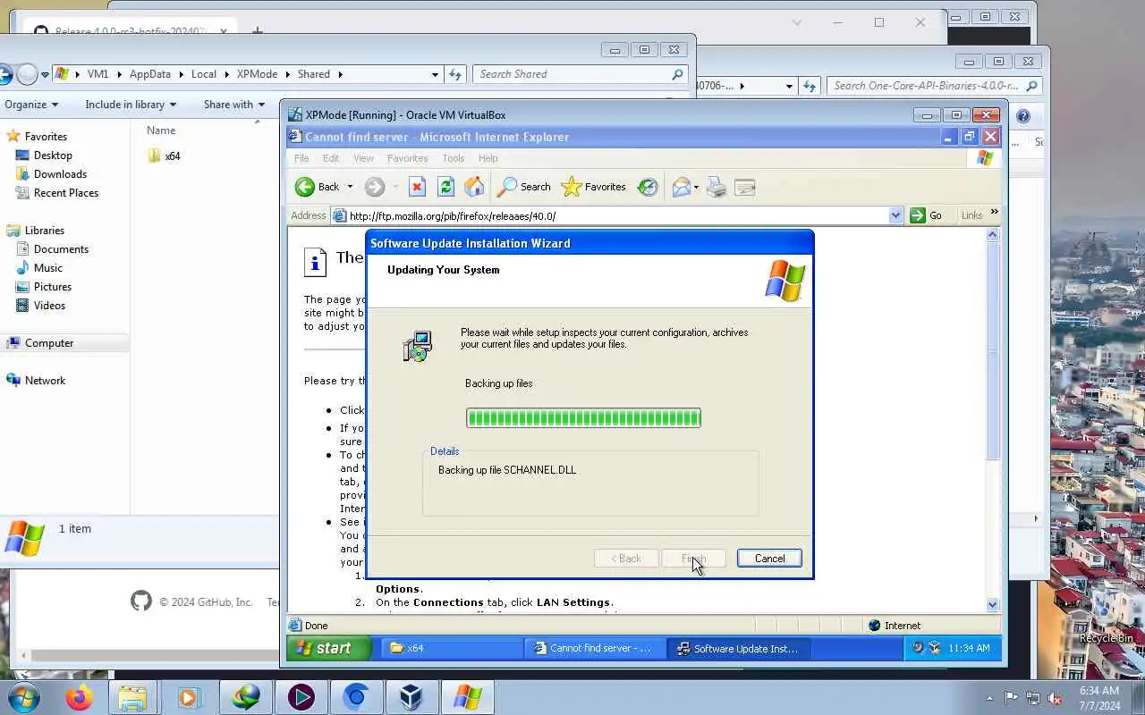
Task: Open the View menu in Internet Explorer
Action: click(x=363, y=158)
